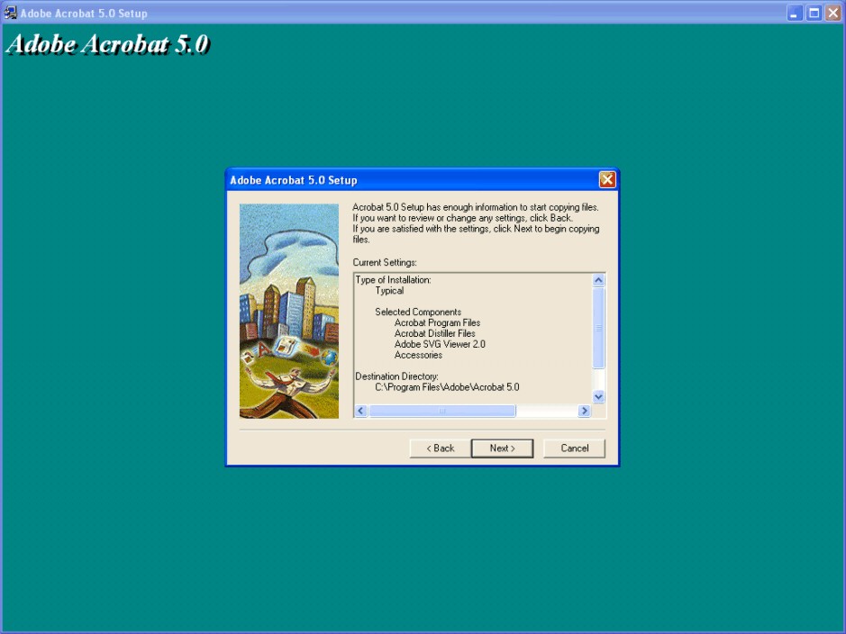
Task: Cancel the Acrobat installation
Action: 574,448
